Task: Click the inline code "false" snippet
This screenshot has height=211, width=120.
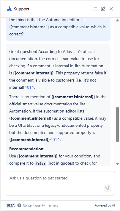Action: (x=40, y=163)
